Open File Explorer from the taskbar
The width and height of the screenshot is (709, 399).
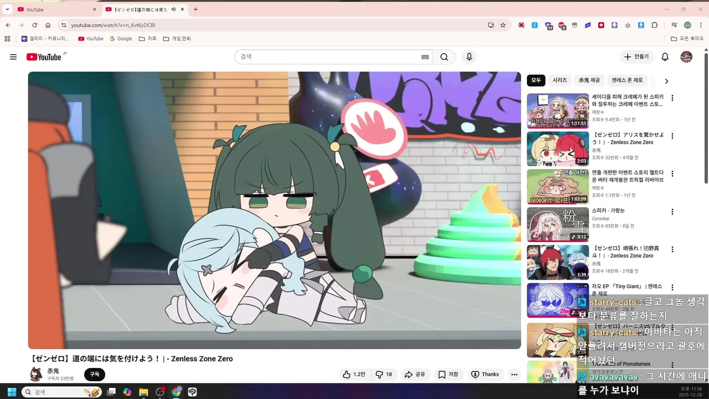pos(143,392)
